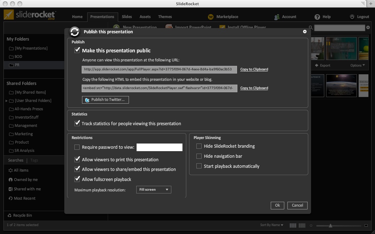Click the Twitter bird icon
Image resolution: width=375 pixels, height=234 pixels.
(87, 100)
